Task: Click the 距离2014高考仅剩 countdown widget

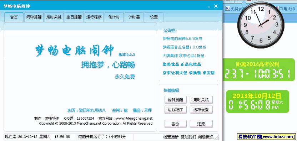Action: (x=259, y=70)
